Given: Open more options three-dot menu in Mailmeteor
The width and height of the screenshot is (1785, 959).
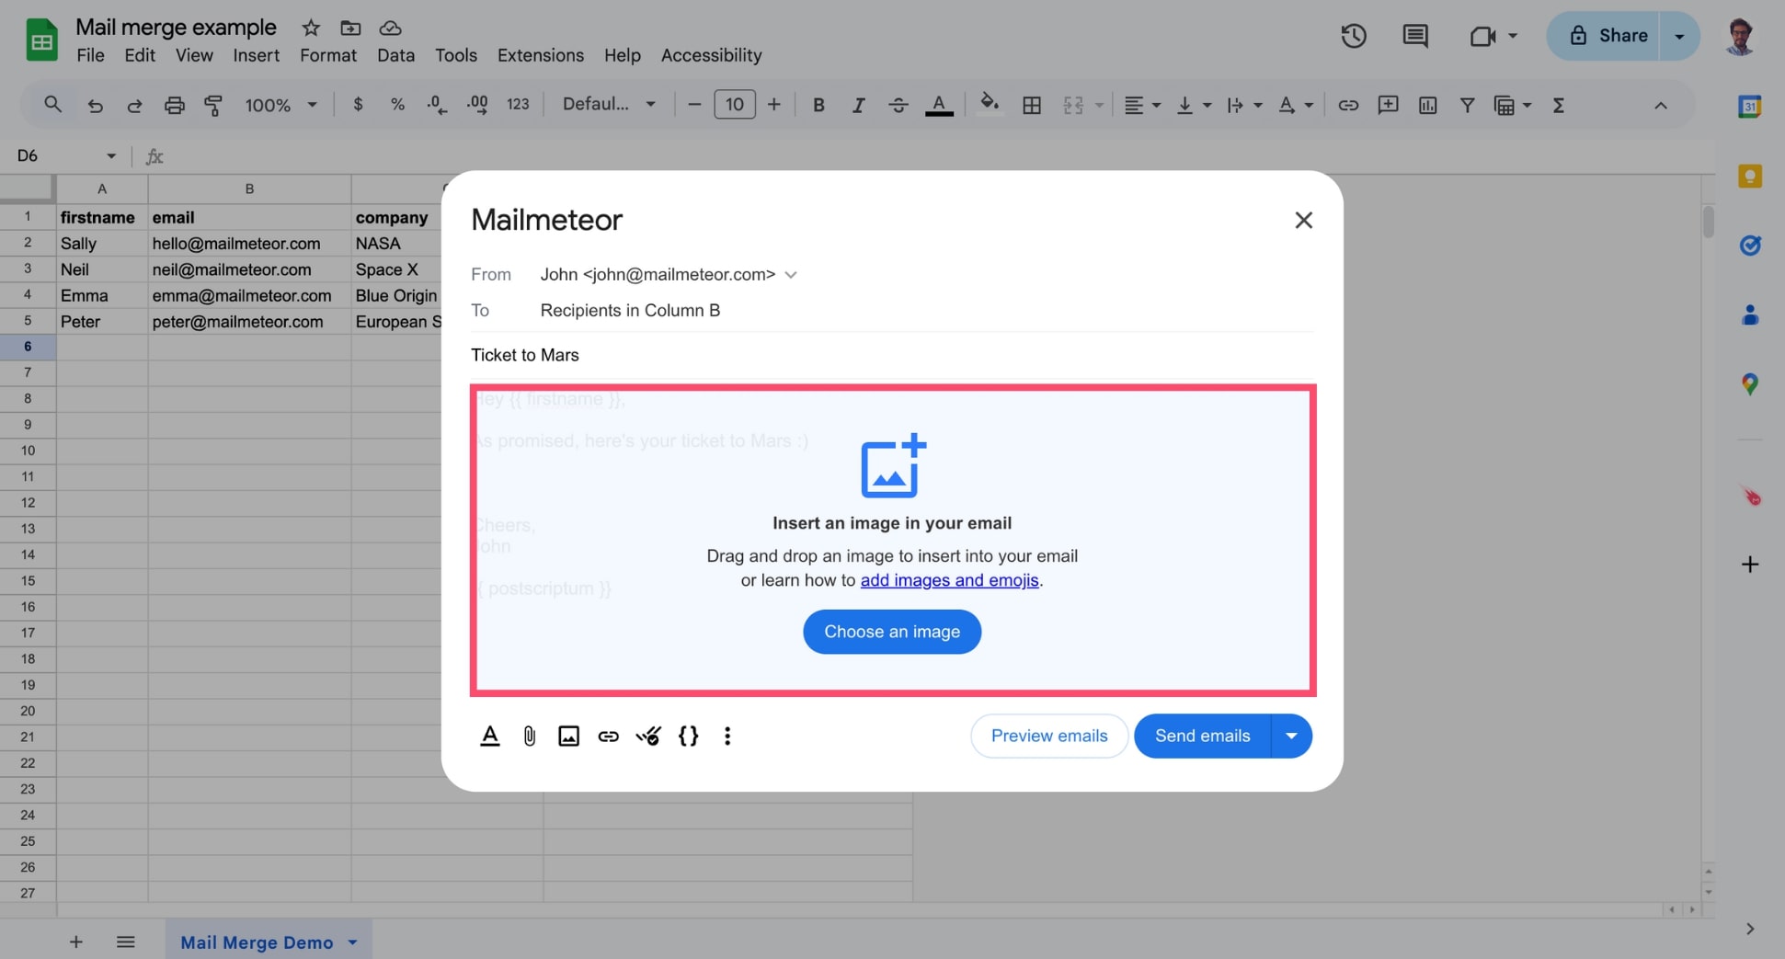Looking at the screenshot, I should pos(727,736).
